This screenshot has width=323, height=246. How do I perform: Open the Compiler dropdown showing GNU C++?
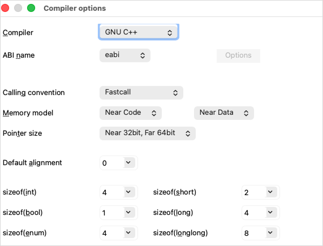(x=139, y=32)
